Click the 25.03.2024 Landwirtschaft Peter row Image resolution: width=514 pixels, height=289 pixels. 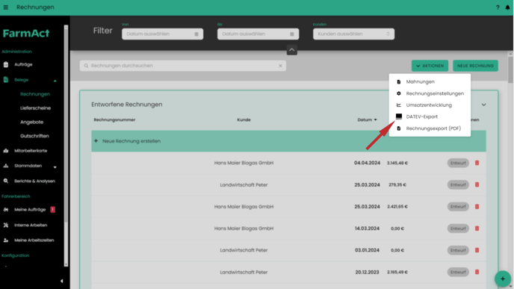tap(288, 184)
